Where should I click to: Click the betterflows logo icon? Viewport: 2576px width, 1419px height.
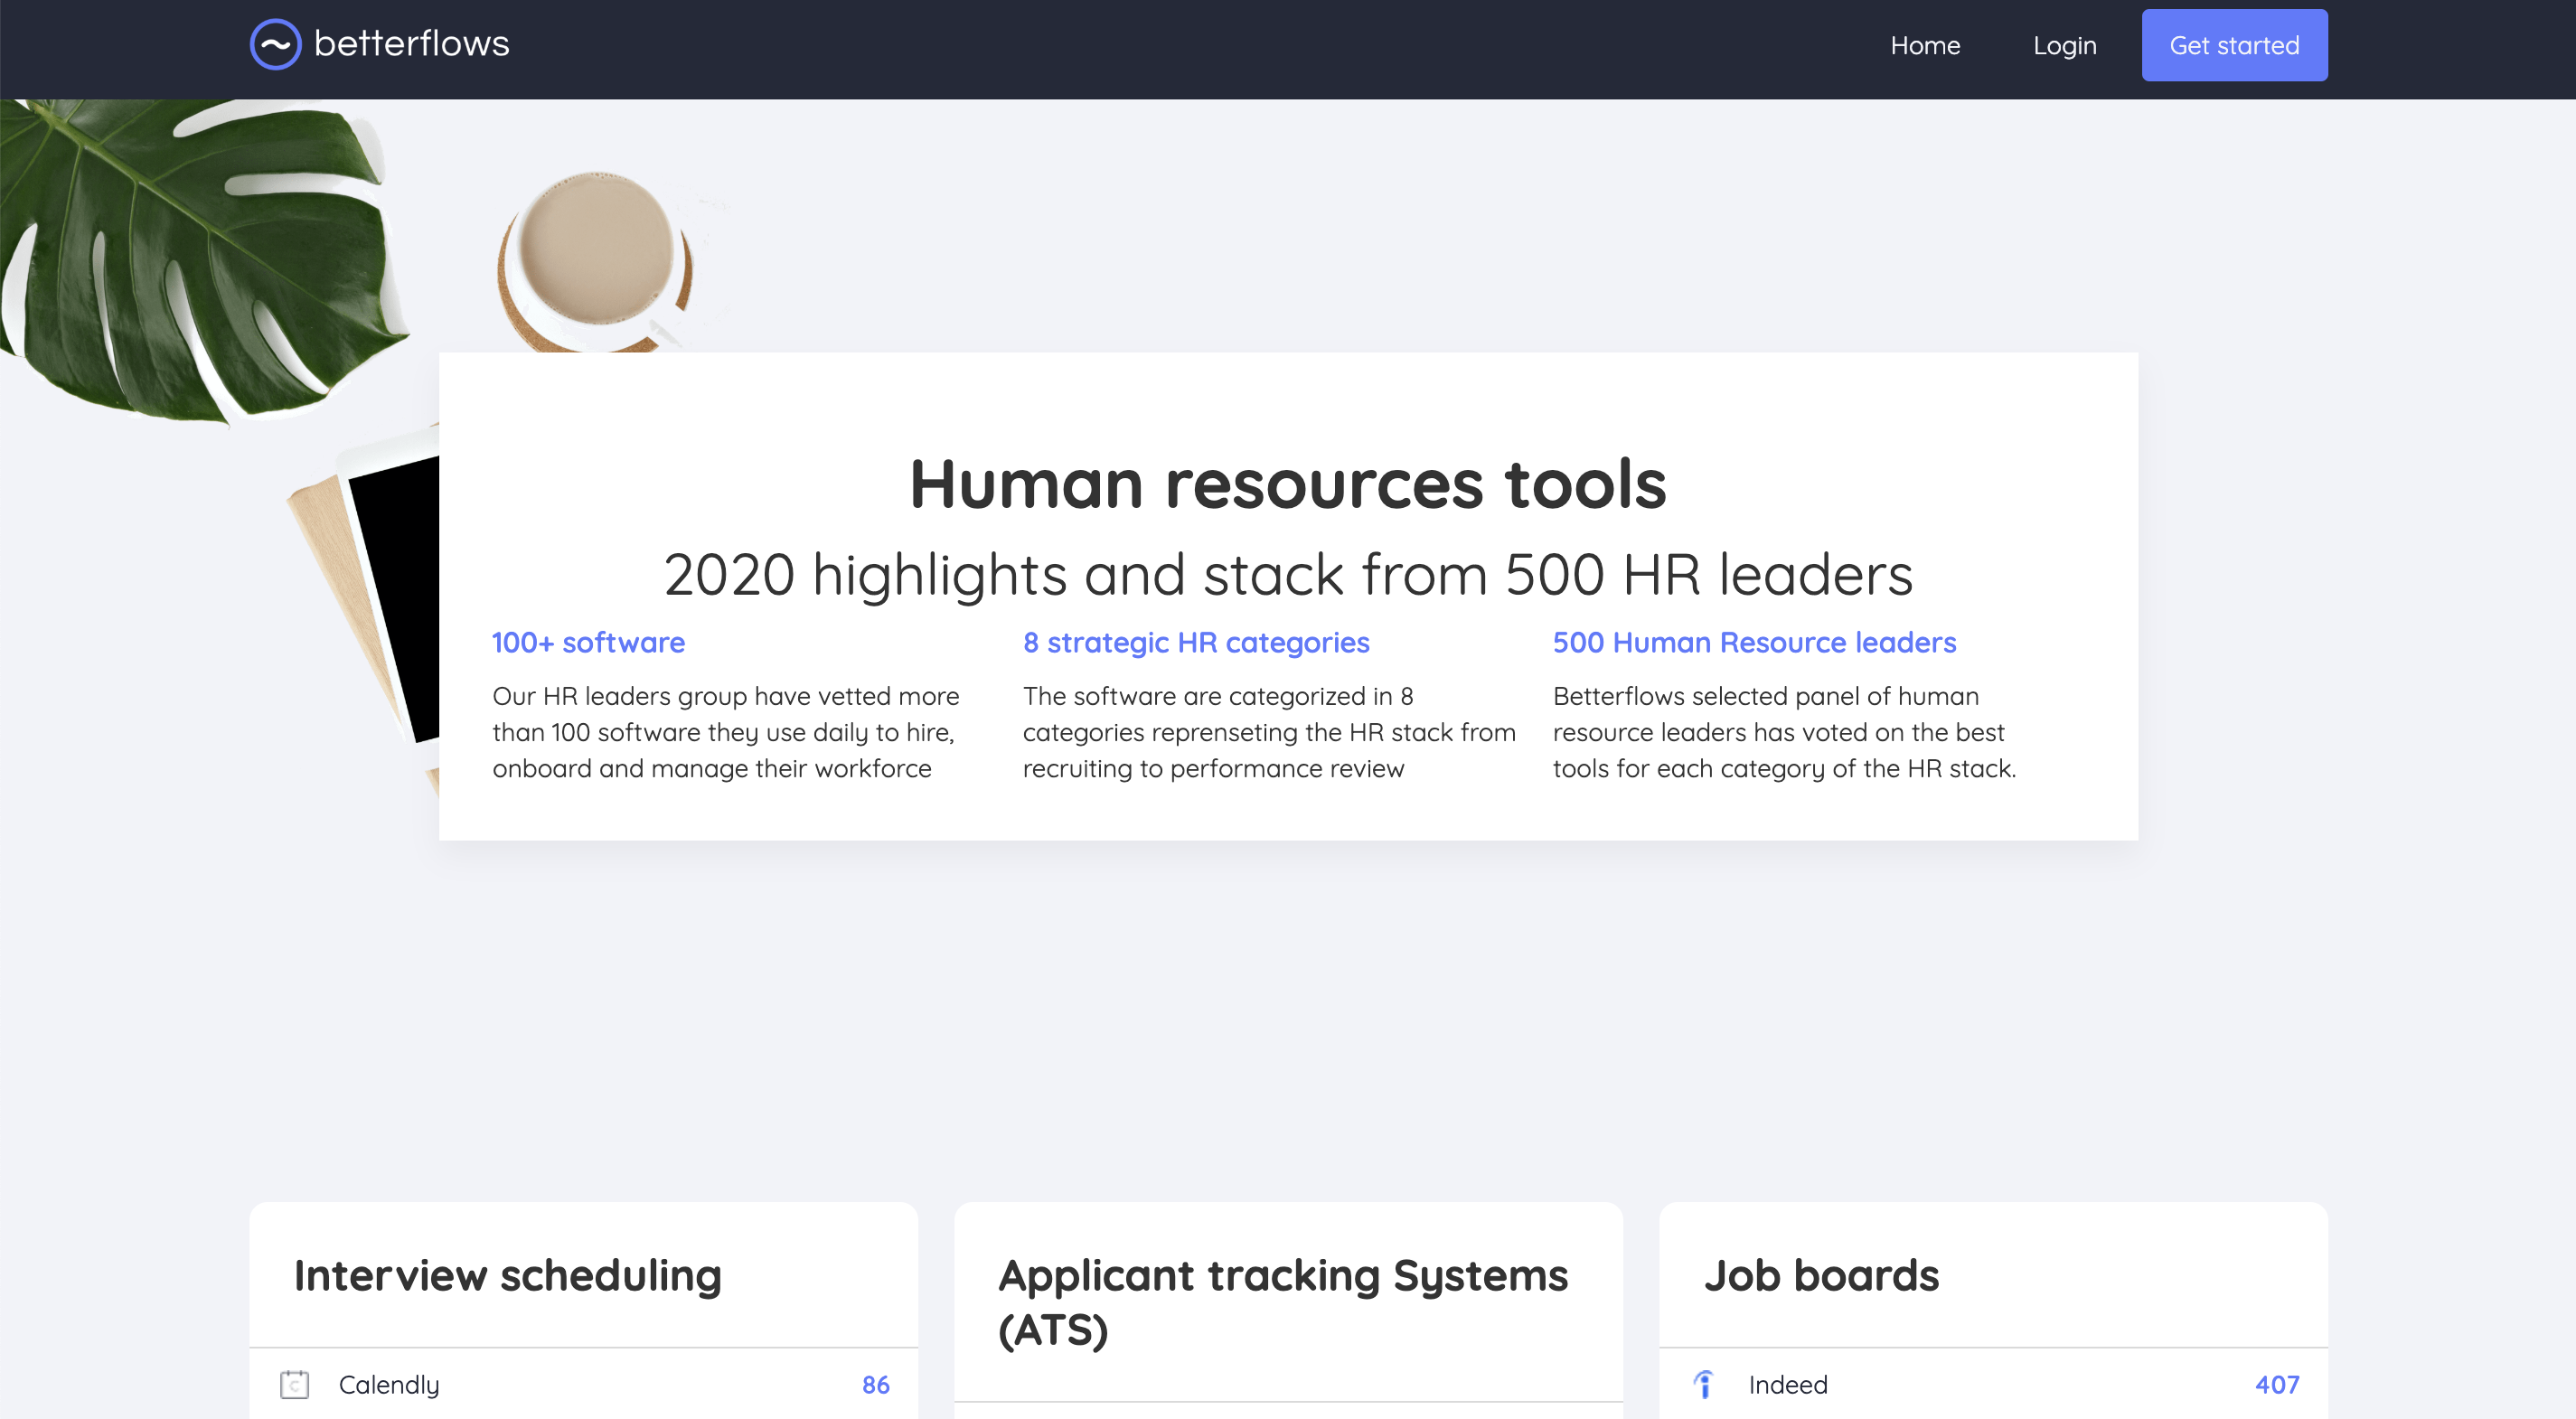pos(275,44)
